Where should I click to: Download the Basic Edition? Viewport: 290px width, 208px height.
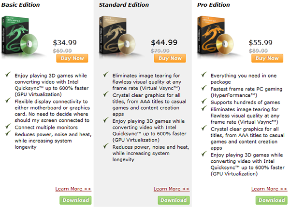(75, 200)
